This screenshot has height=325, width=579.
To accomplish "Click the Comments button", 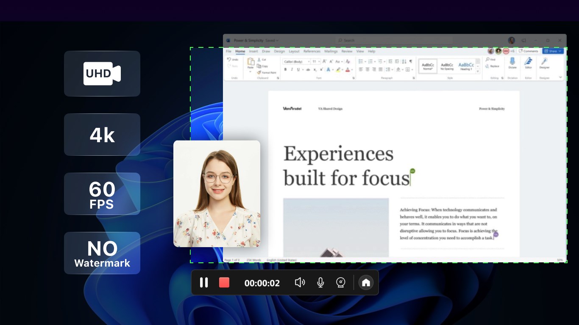I will click(x=528, y=51).
